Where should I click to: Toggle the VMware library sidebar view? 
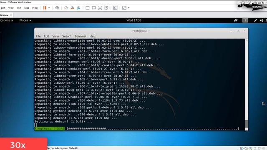tap(87, 8)
